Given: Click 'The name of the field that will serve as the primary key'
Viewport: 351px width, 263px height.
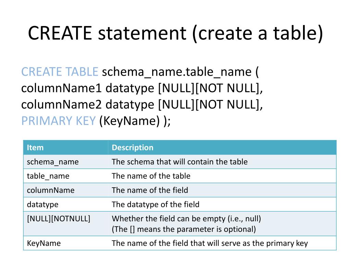Looking at the screenshot, I should (x=210, y=243).
